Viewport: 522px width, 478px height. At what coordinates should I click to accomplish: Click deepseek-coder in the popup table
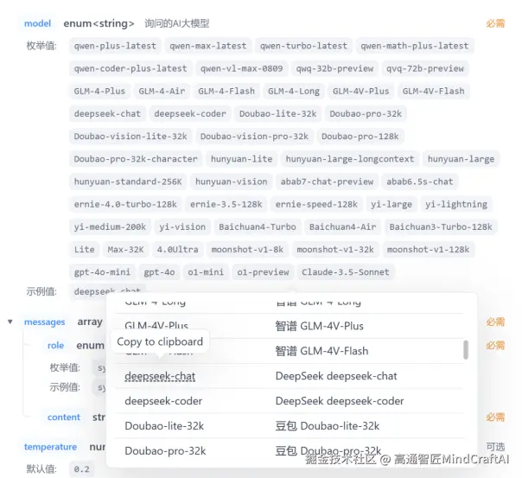point(163,401)
